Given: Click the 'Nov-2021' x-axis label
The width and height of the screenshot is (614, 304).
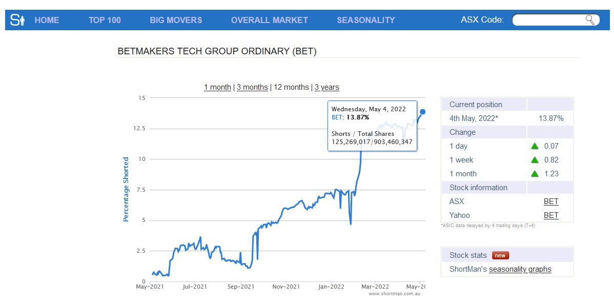Looking at the screenshot, I should point(286,287).
